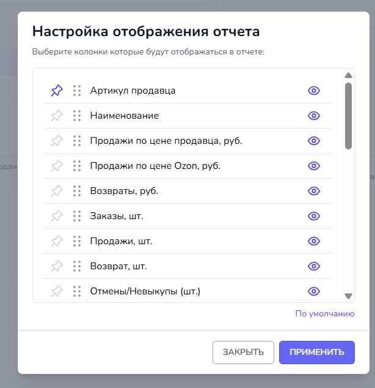
Task: Click drag handle of Продажи, шт.
Action: 77,241
